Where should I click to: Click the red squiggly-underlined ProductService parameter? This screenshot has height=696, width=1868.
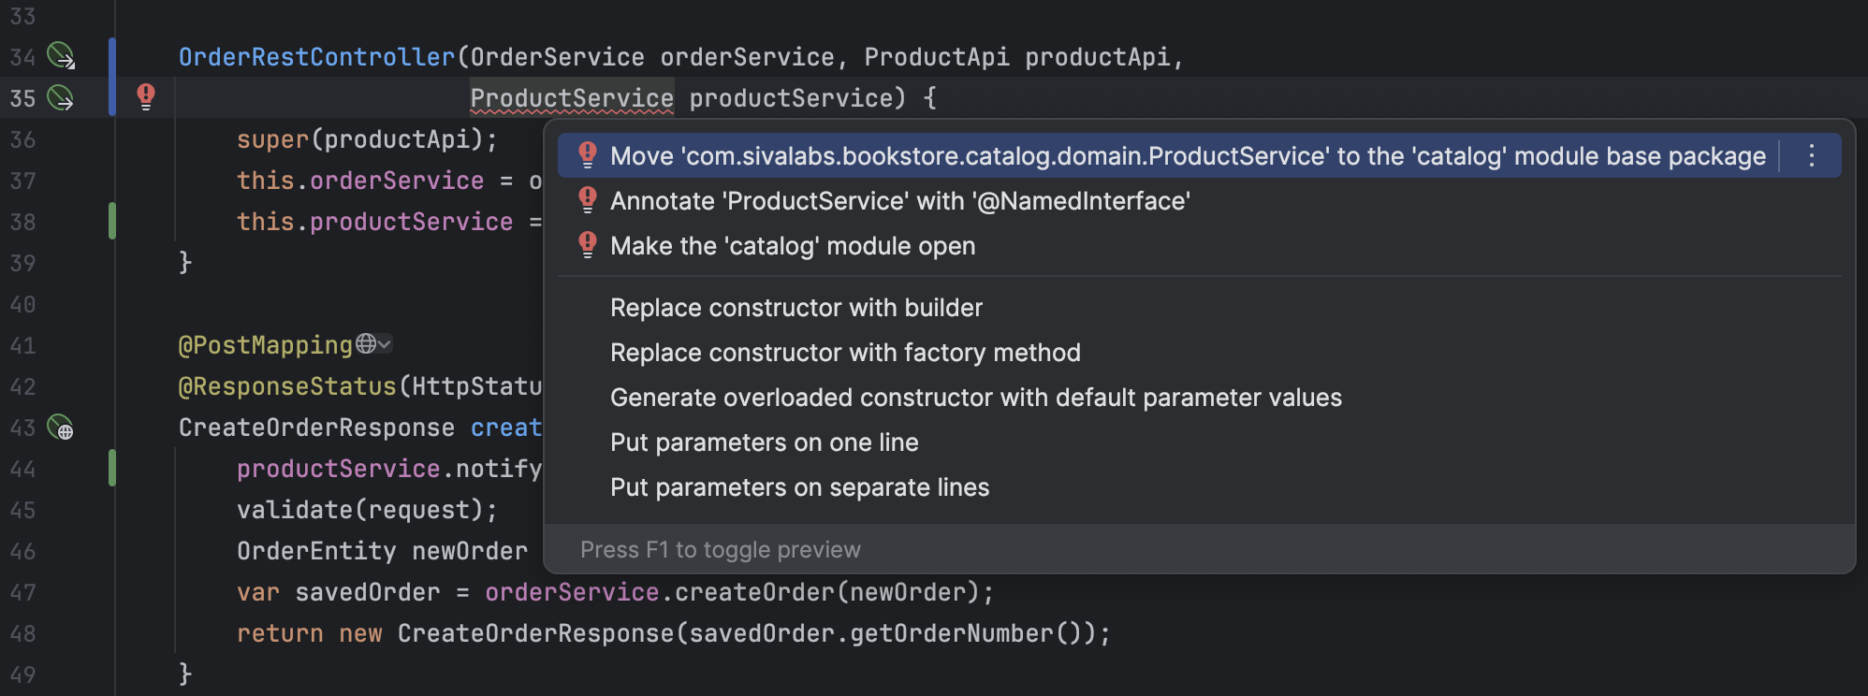tap(572, 97)
